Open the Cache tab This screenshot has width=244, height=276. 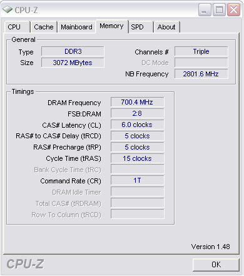pyautogui.click(x=44, y=27)
